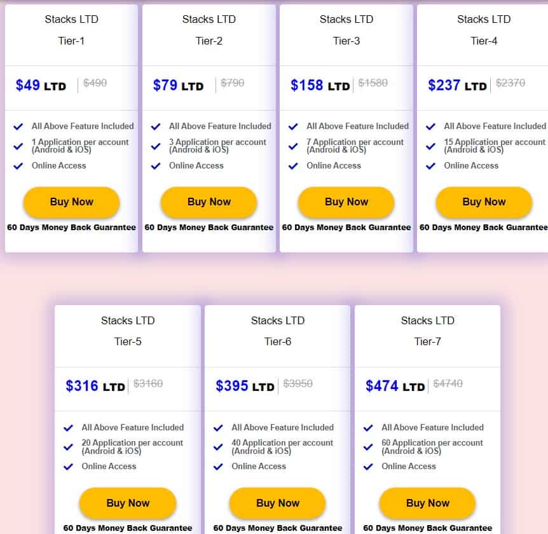Click Buy Now for the $49 Tier-1 plan
Screen dimensions: 548x534
[71, 202]
